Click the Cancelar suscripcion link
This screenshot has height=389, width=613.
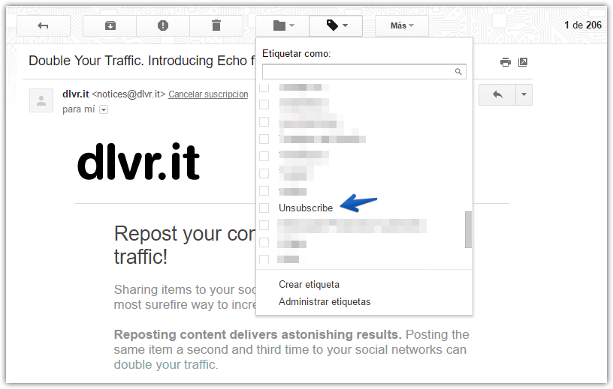click(208, 94)
